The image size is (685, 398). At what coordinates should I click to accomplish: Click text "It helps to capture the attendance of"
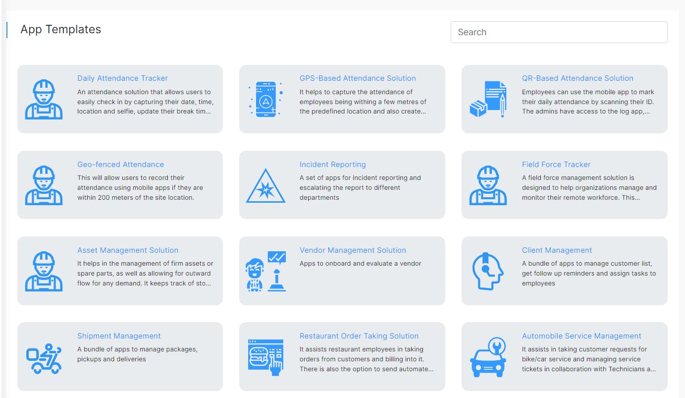tap(356, 92)
